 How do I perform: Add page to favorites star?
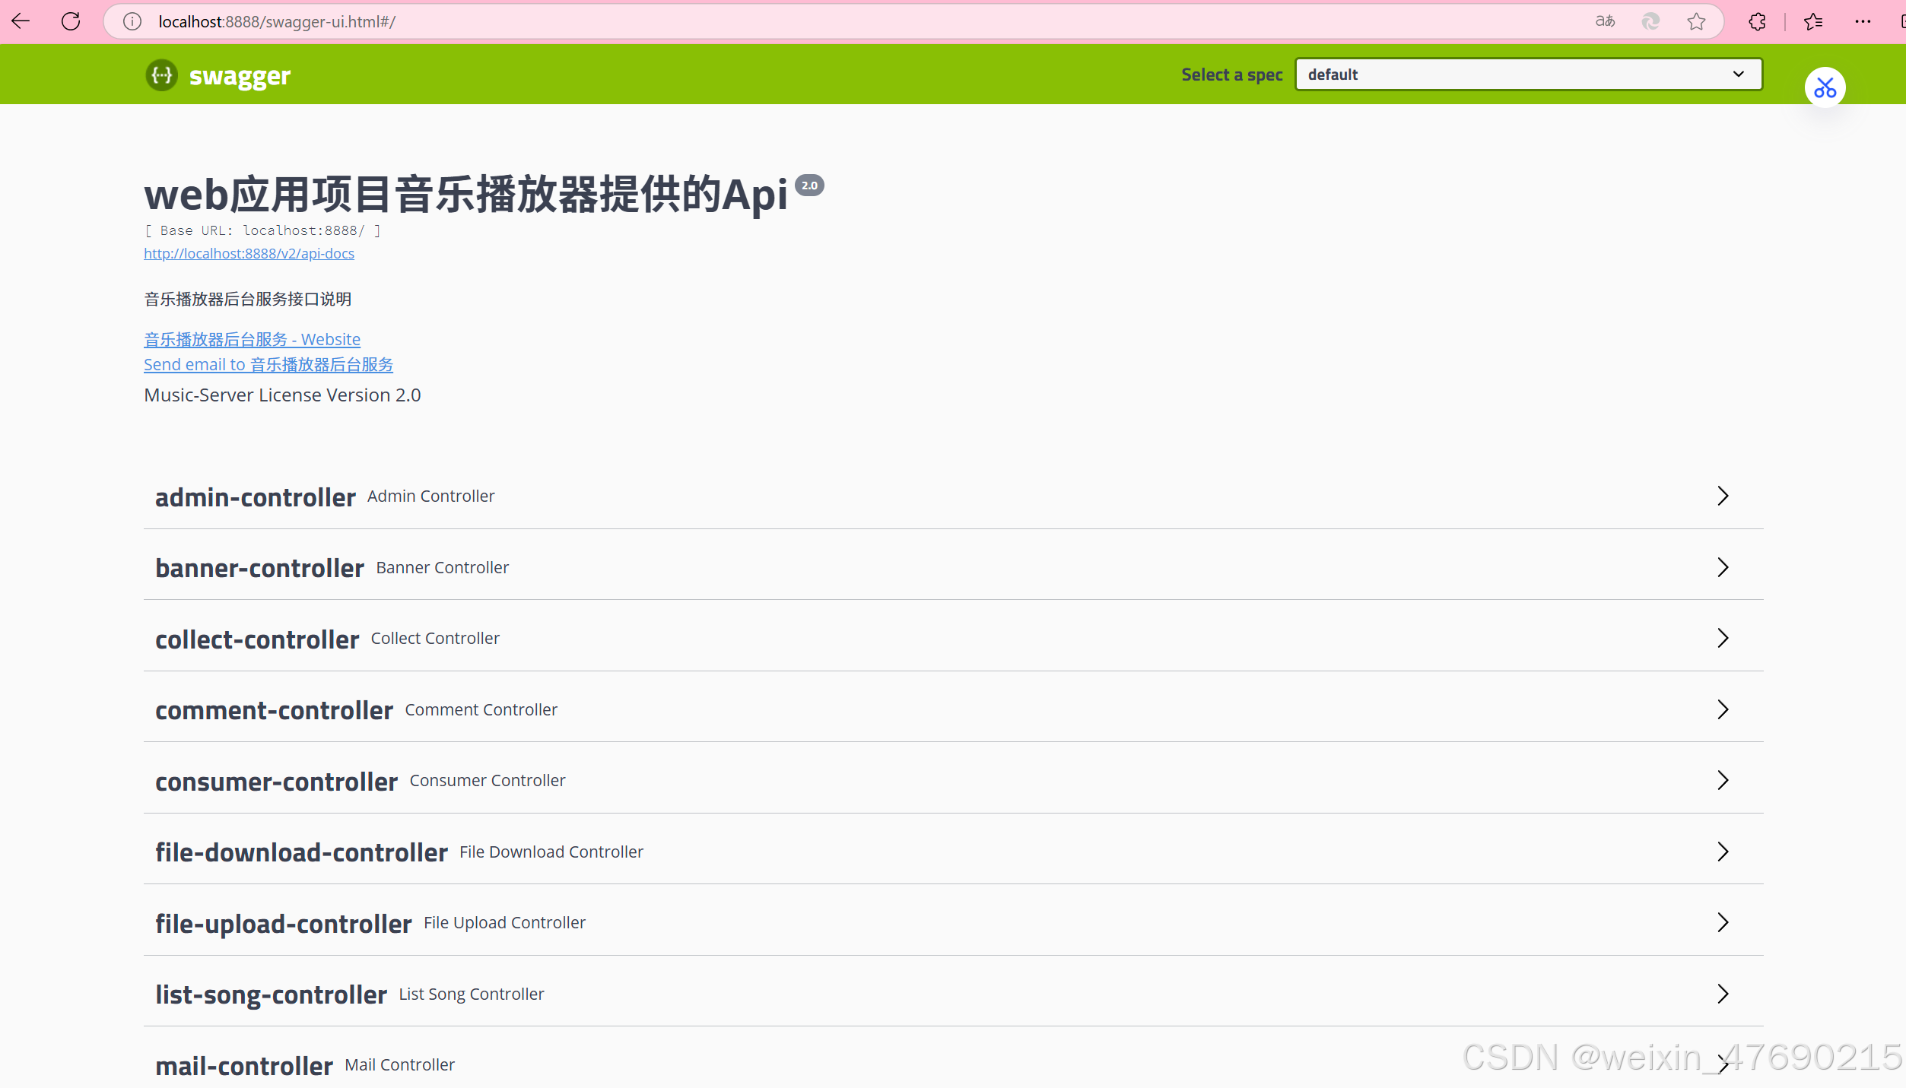pos(1696,21)
